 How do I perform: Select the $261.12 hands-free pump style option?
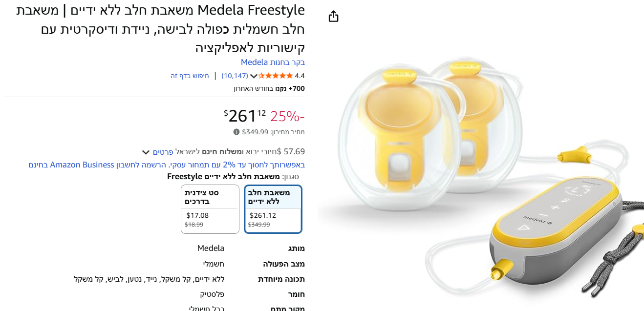click(273, 209)
